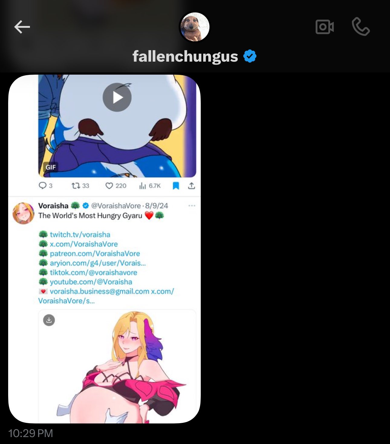Open the patreon.com/VoraishaVore link

click(x=95, y=253)
